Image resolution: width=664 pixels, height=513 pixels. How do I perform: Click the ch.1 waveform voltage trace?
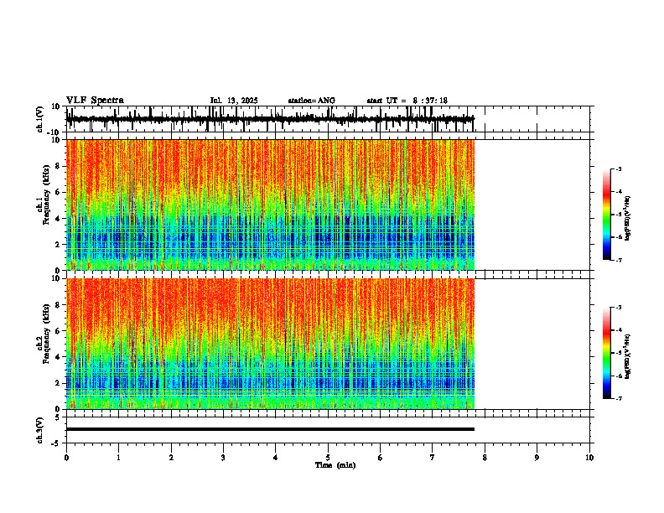(270, 119)
